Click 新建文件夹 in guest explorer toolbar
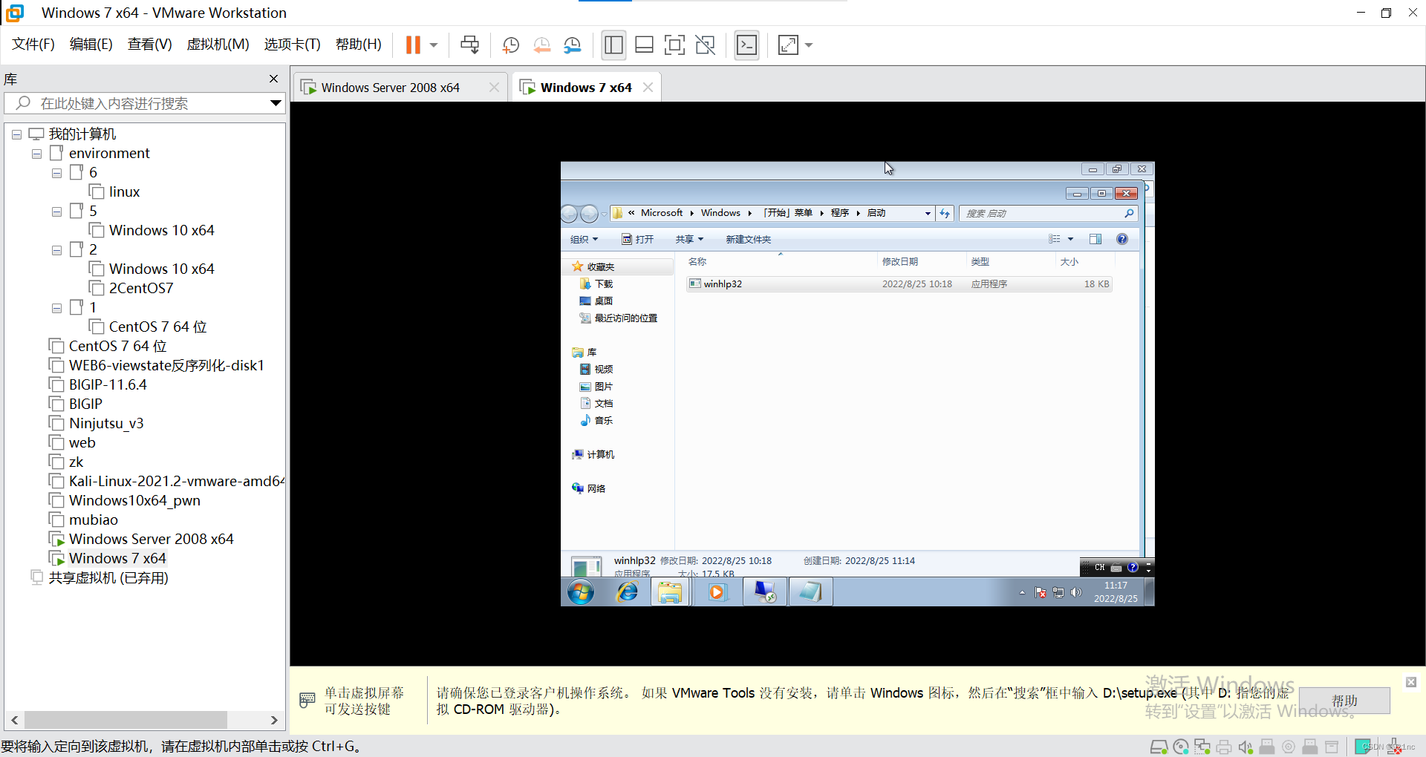 click(x=749, y=239)
